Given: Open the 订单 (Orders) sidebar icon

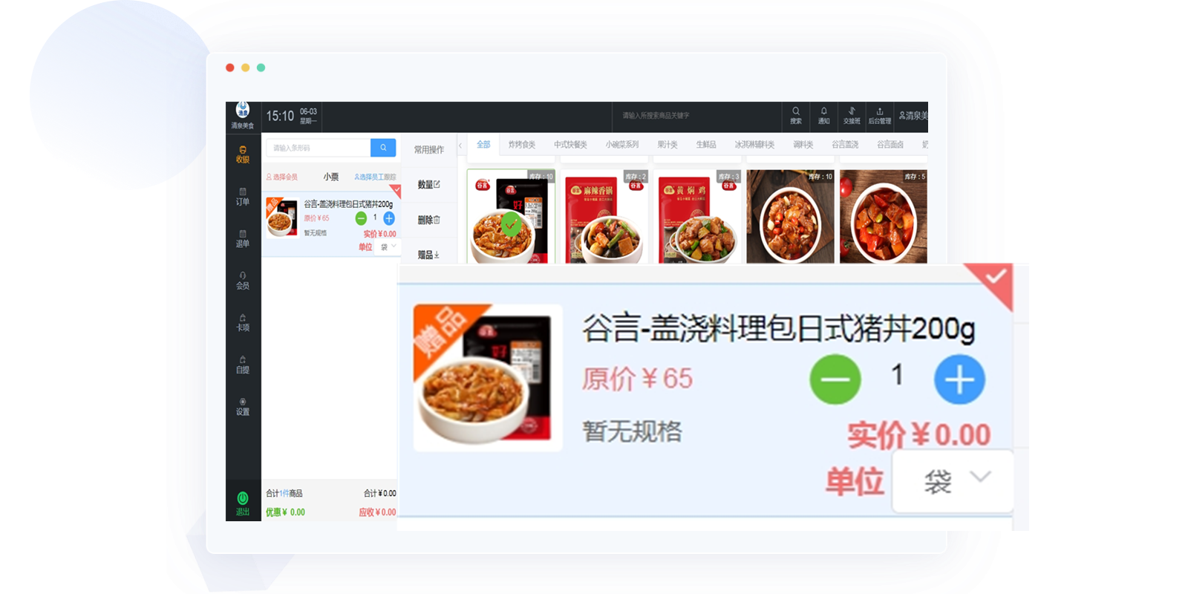Looking at the screenshot, I should click(x=243, y=196).
